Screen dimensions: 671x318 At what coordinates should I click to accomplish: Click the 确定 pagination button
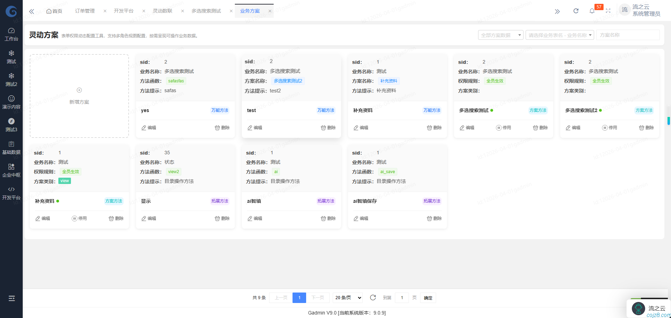(x=428, y=298)
